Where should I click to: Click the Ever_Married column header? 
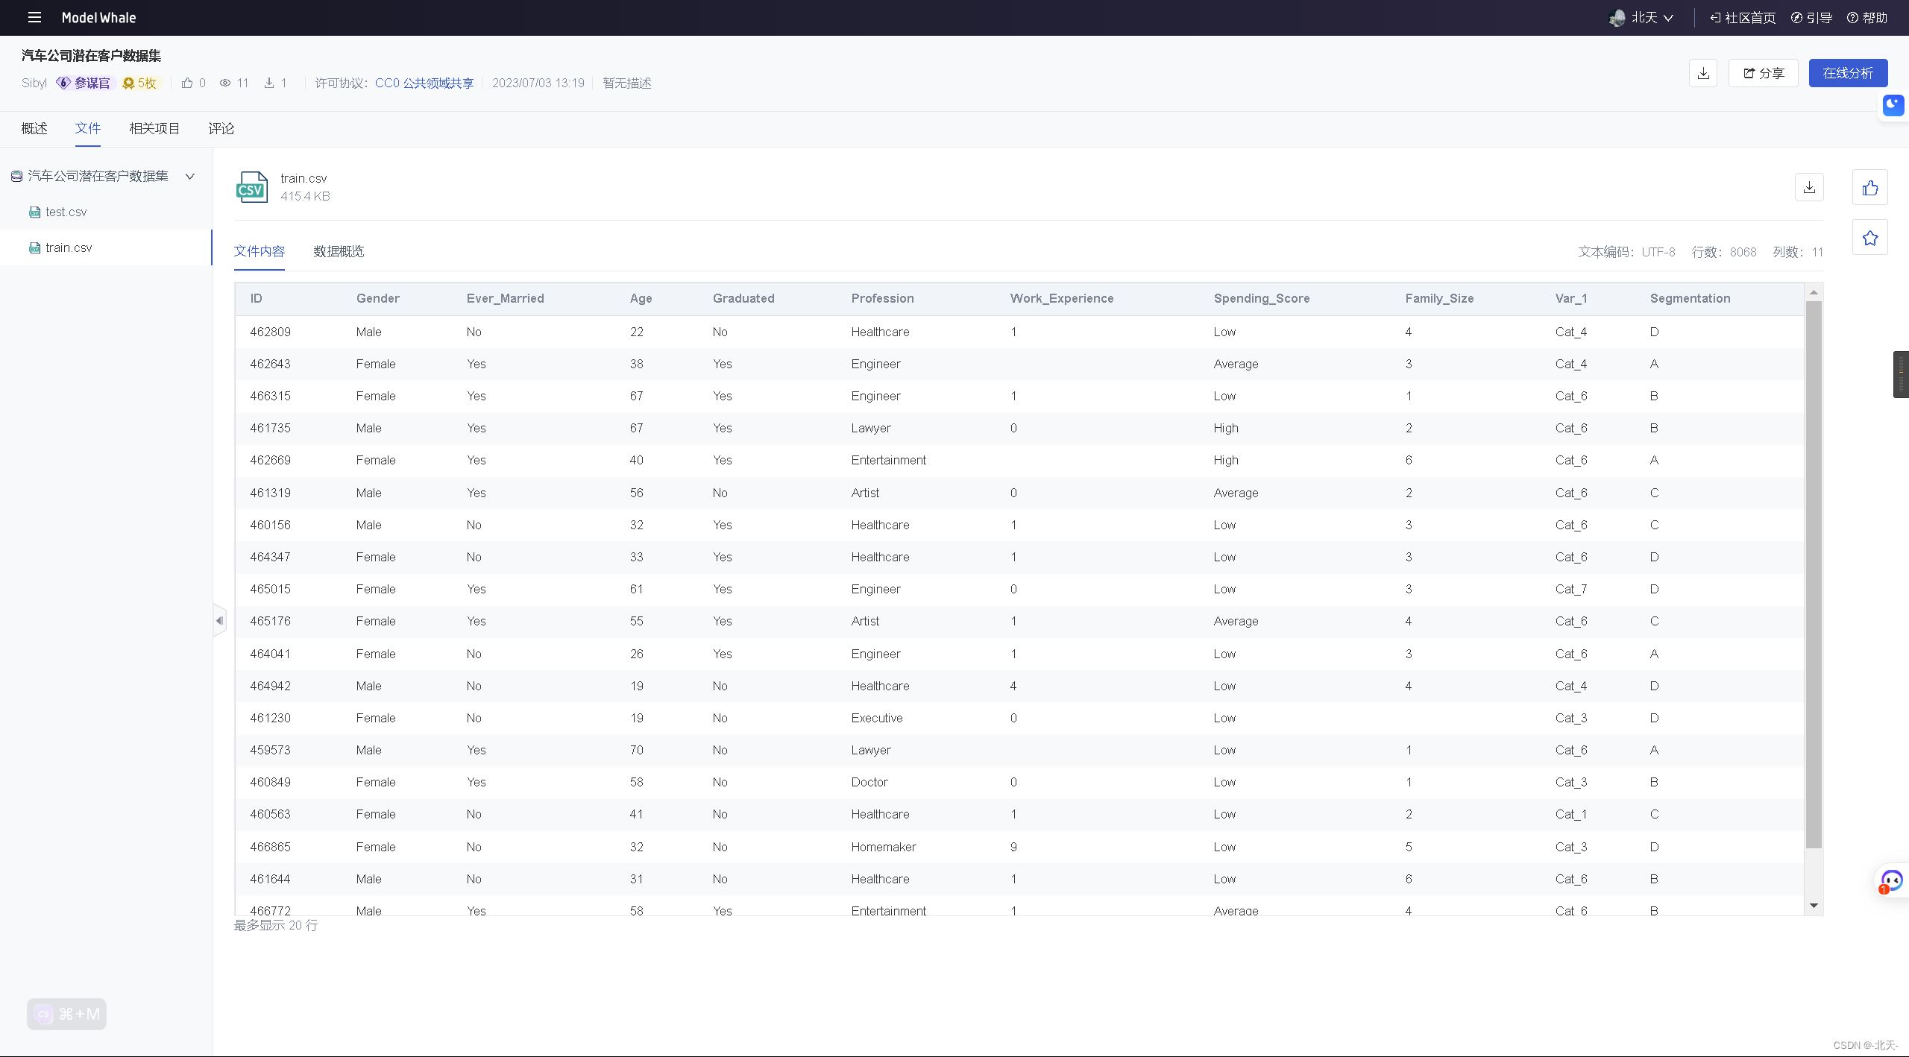coord(505,298)
